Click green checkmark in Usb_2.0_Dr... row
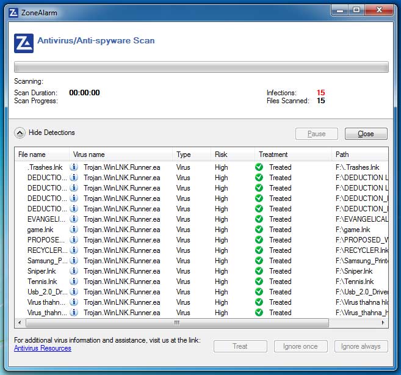 click(259, 291)
